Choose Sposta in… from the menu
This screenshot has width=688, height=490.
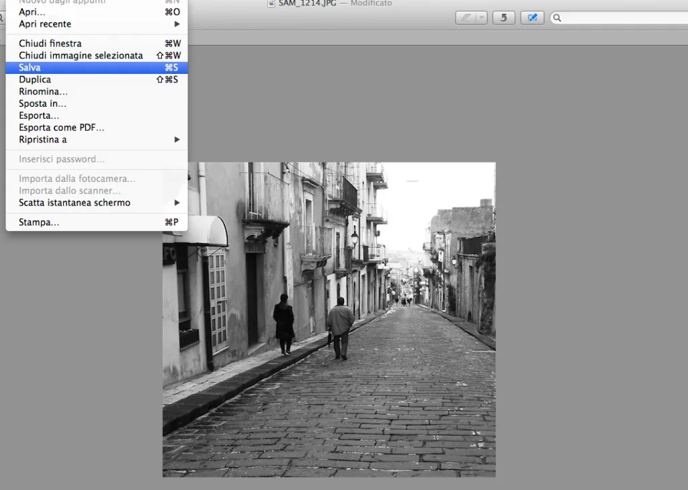pos(42,104)
